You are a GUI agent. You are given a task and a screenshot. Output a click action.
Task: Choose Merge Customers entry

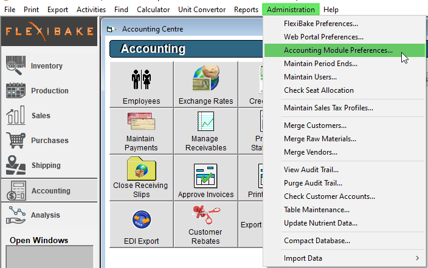(345, 126)
